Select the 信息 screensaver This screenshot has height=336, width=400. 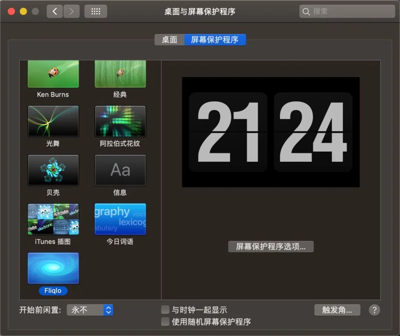point(120,170)
